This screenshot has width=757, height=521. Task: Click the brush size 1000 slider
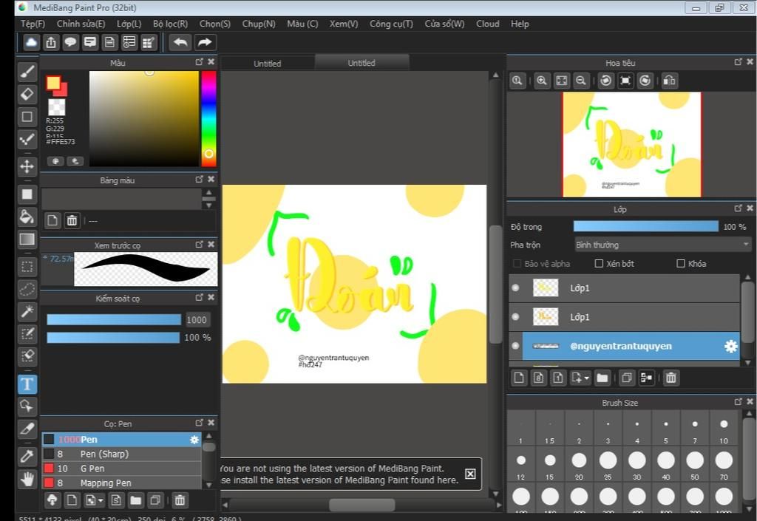point(113,319)
